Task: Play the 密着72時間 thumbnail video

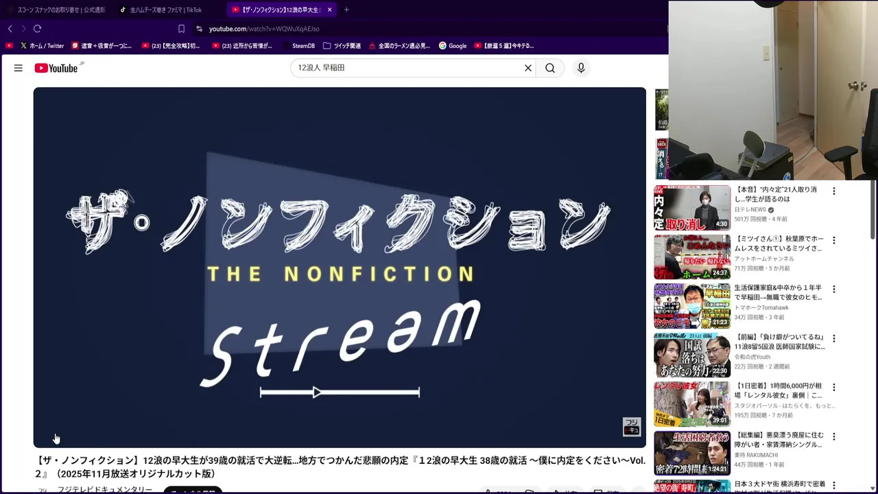Action: pyautogui.click(x=692, y=454)
